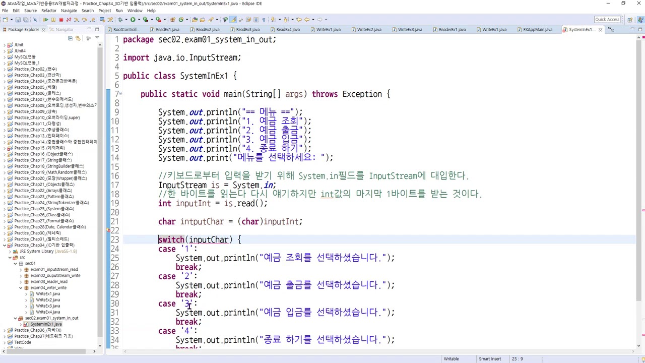
Task: Close the SystemInEx1.java editor tab
Action: [600, 30]
